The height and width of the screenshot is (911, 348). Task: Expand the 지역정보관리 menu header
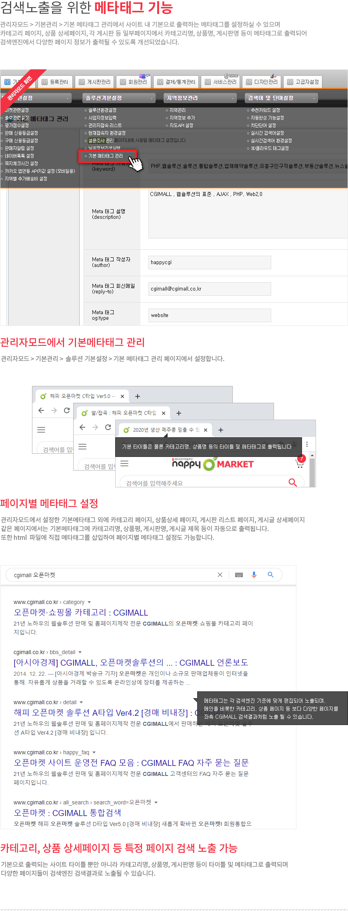coord(200,98)
